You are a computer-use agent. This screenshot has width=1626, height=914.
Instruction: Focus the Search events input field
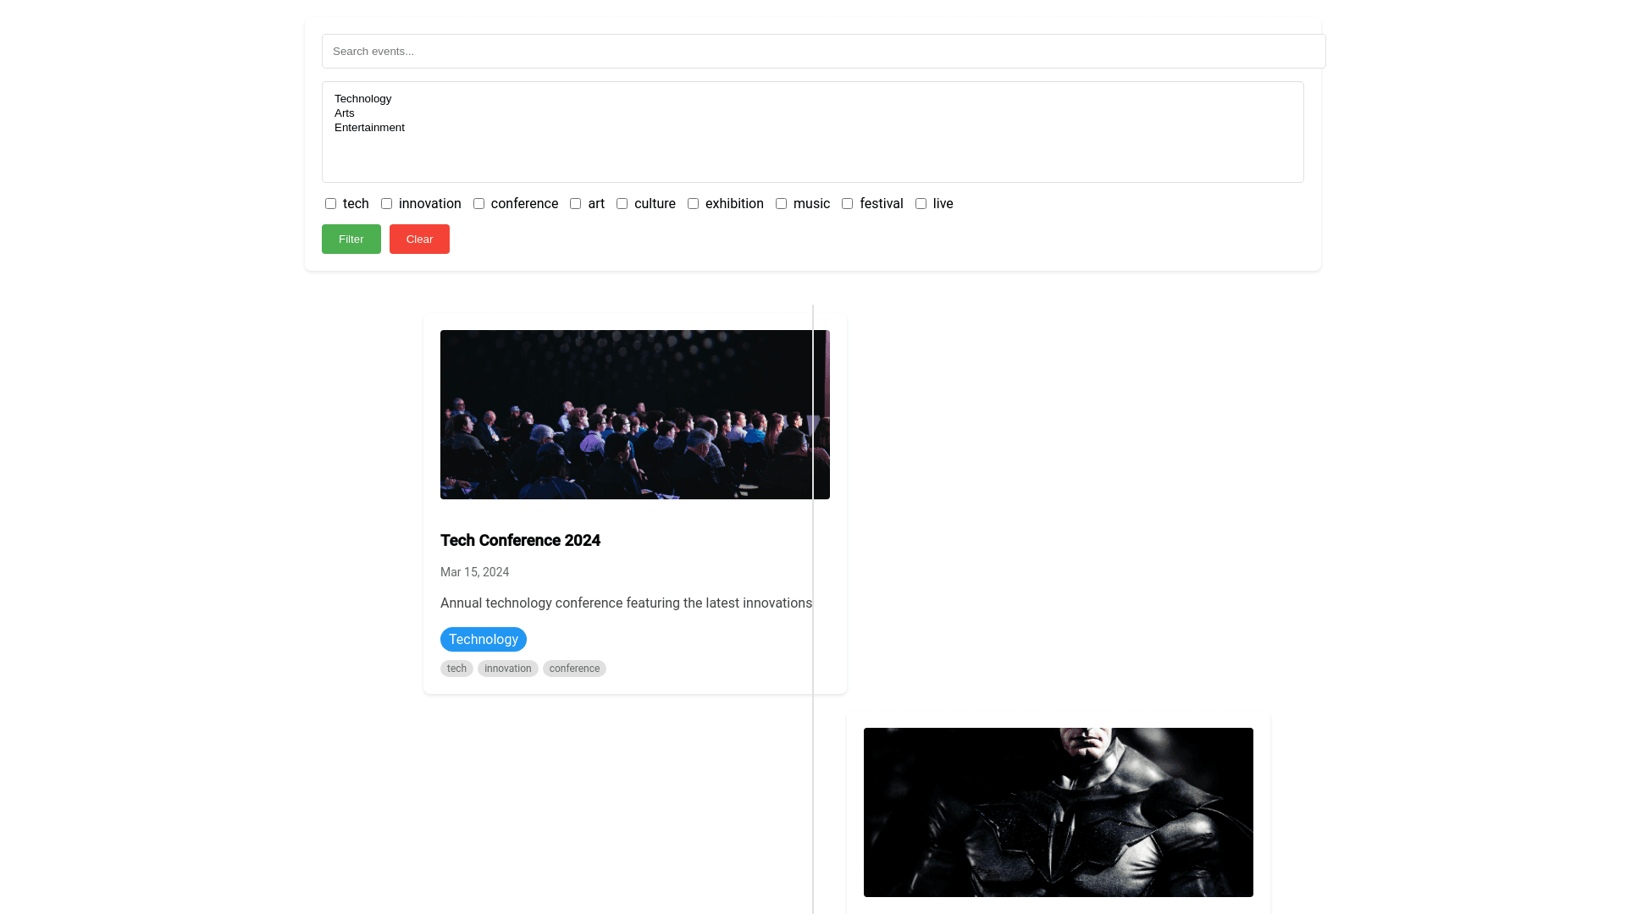coord(823,52)
